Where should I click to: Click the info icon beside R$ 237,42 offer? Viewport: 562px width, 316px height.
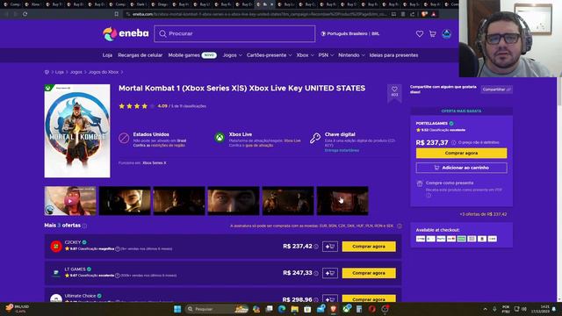click(316, 247)
